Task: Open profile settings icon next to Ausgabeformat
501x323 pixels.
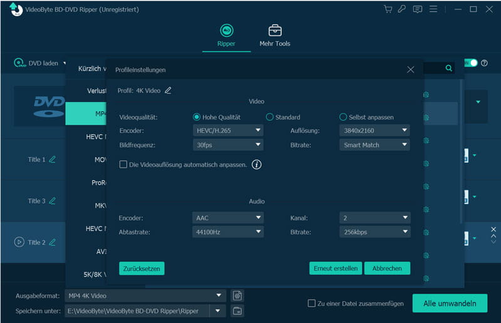Action: coord(237,296)
